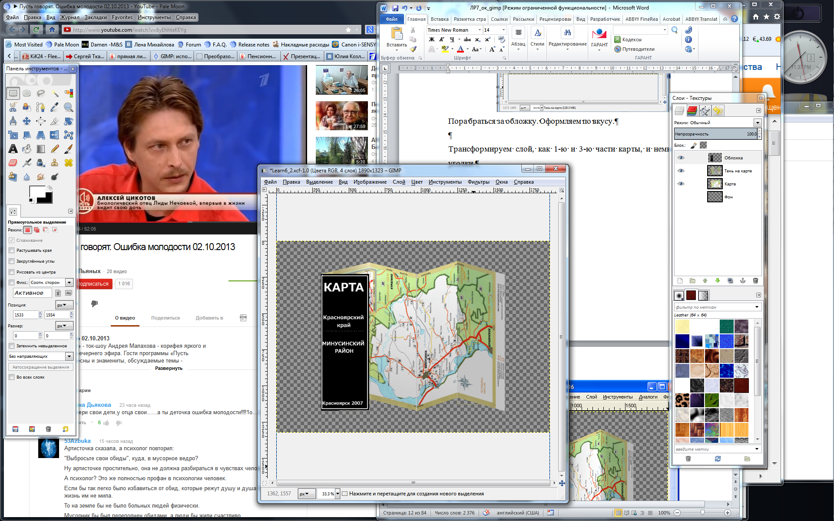
Task: Click the Развернуть link under description
Action: [x=169, y=368]
